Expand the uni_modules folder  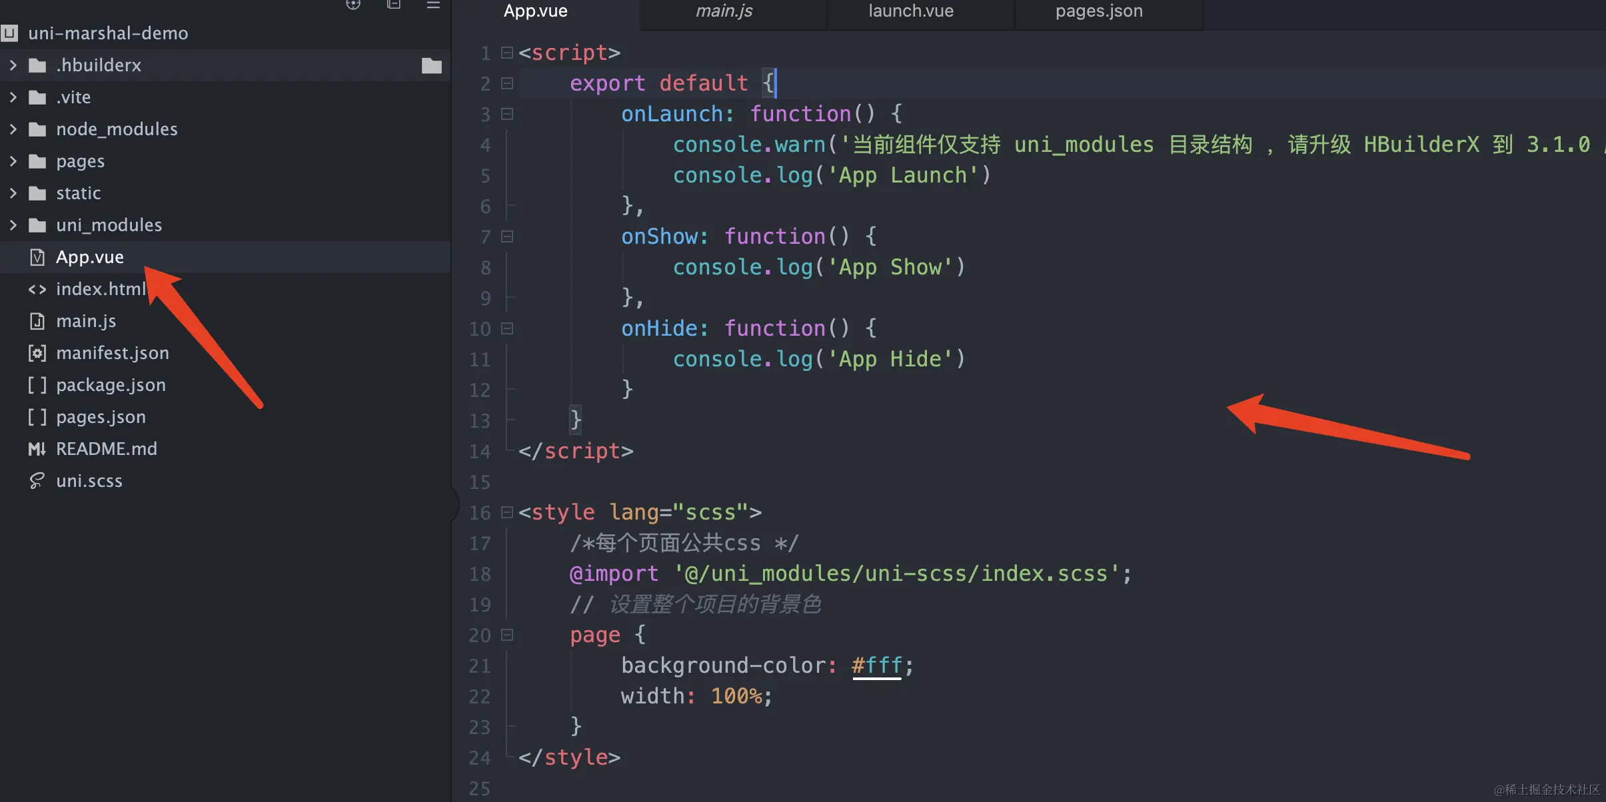coord(13,225)
